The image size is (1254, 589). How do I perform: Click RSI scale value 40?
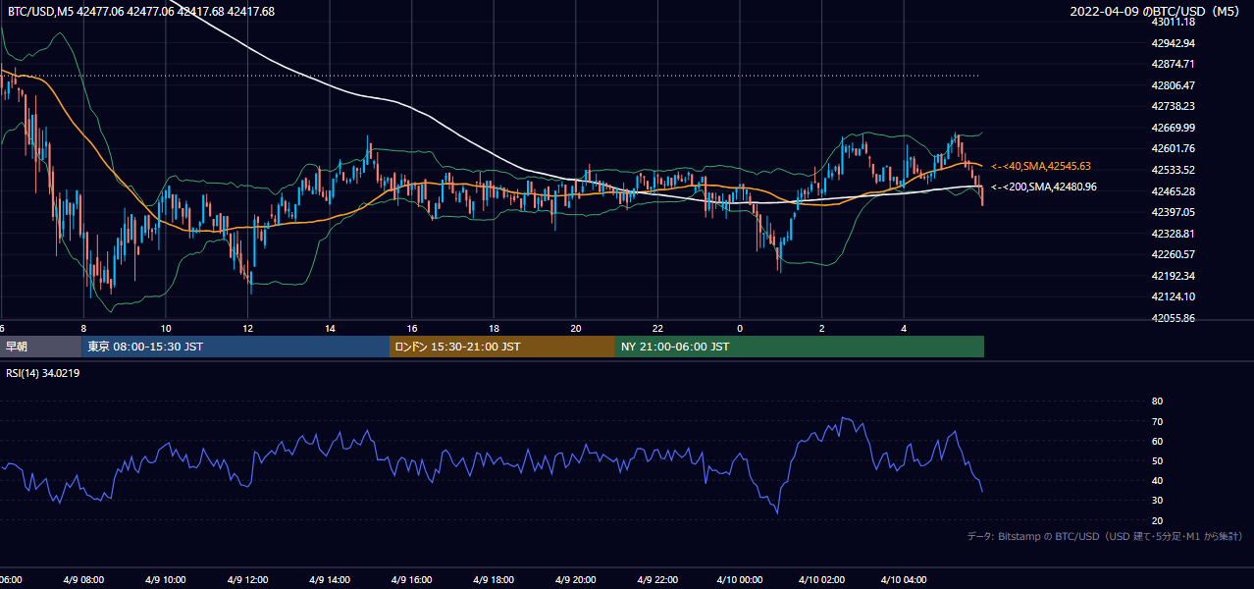click(1157, 480)
